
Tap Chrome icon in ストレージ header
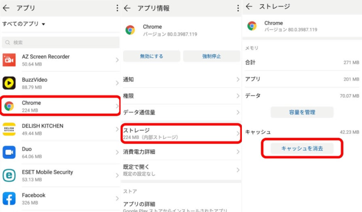252,26
